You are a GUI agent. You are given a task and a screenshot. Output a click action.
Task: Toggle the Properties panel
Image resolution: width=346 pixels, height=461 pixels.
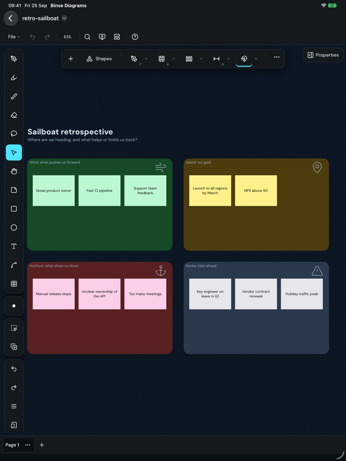coord(323,55)
